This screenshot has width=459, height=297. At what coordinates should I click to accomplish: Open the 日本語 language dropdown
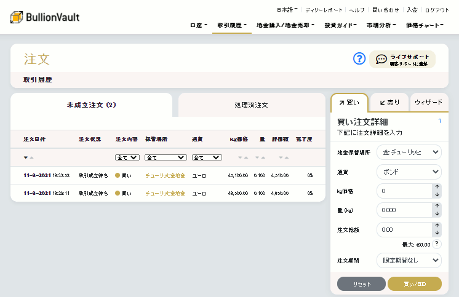(x=287, y=10)
